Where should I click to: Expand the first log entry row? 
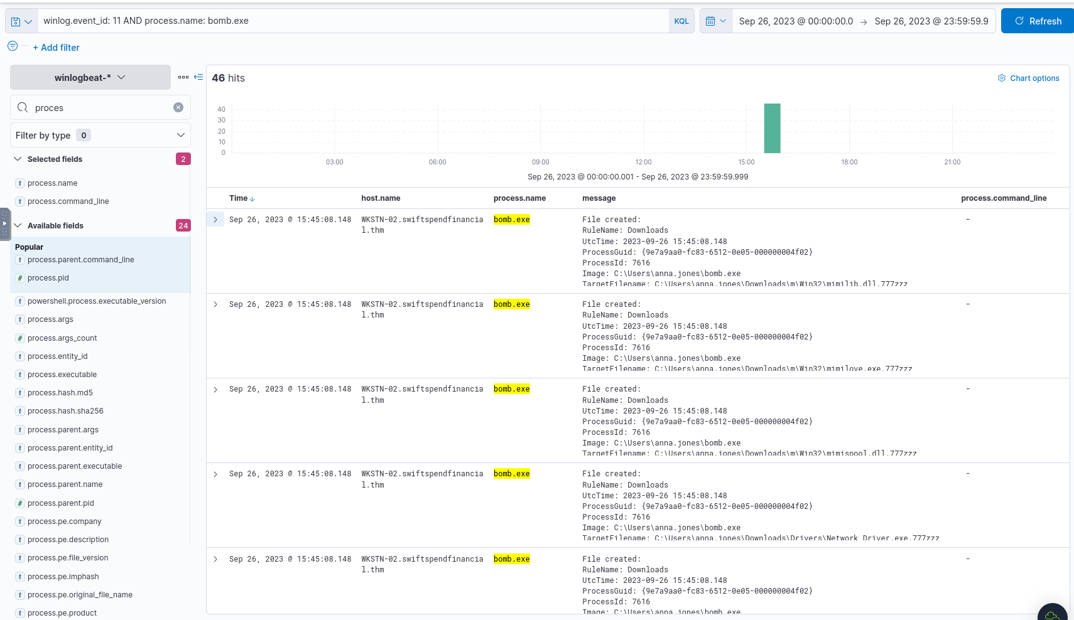215,220
